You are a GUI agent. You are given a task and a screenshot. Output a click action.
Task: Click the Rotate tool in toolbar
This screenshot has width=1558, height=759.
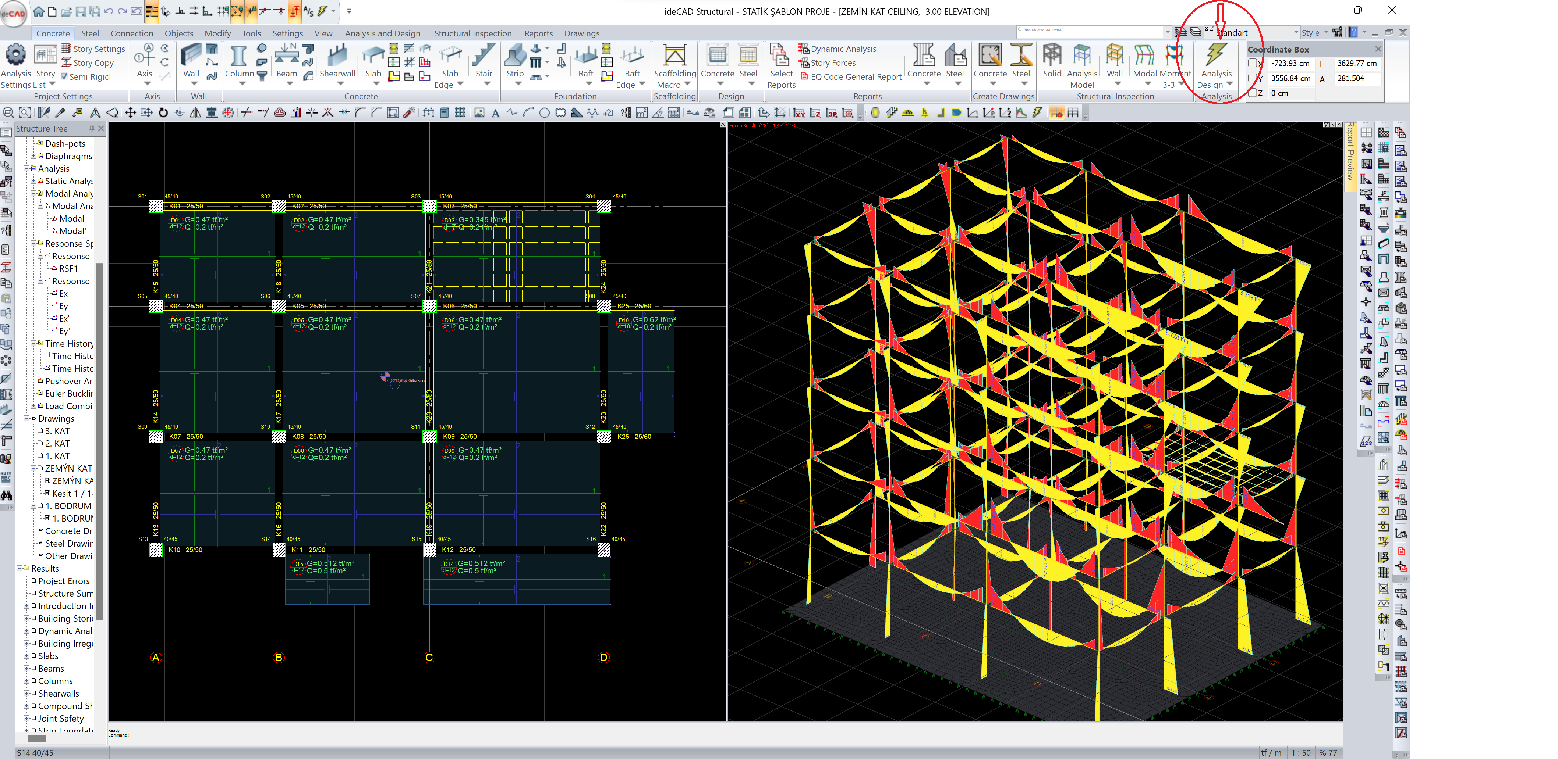(x=163, y=112)
